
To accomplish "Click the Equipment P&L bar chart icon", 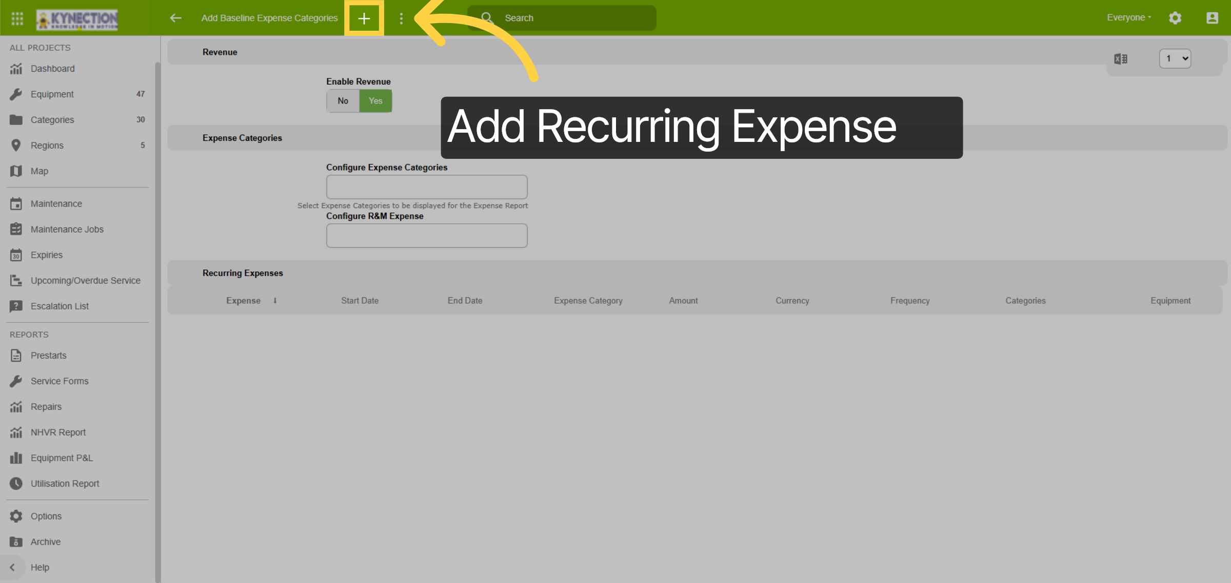I will click(x=16, y=458).
